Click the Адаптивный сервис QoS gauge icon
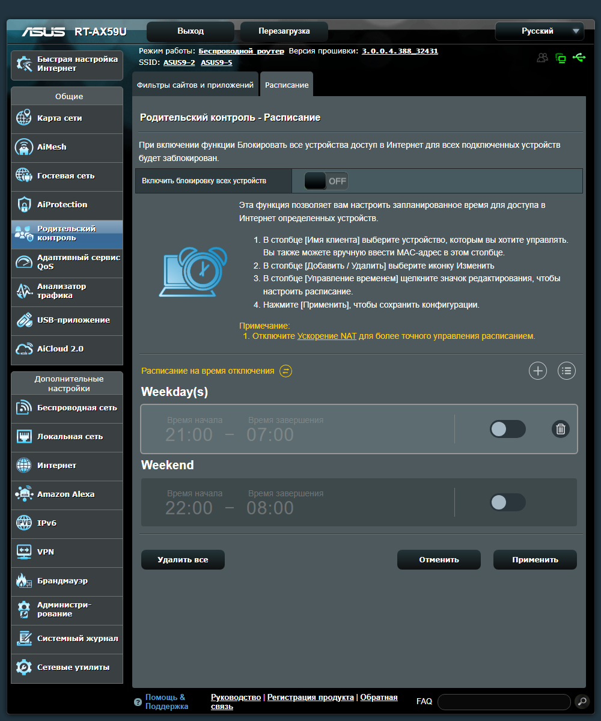Viewport: 601px width, 721px height. (24, 262)
